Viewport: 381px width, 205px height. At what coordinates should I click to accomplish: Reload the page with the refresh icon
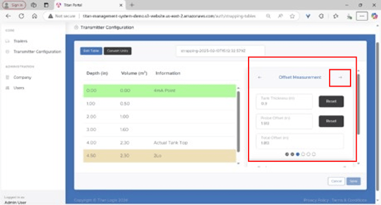point(22,16)
